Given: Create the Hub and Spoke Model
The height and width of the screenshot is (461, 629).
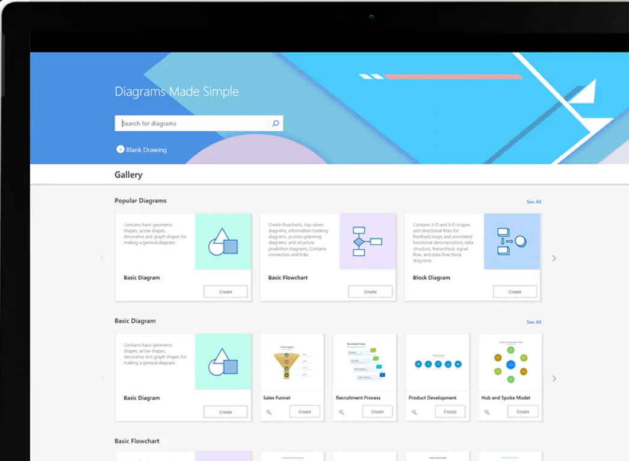Looking at the screenshot, I should point(522,411).
